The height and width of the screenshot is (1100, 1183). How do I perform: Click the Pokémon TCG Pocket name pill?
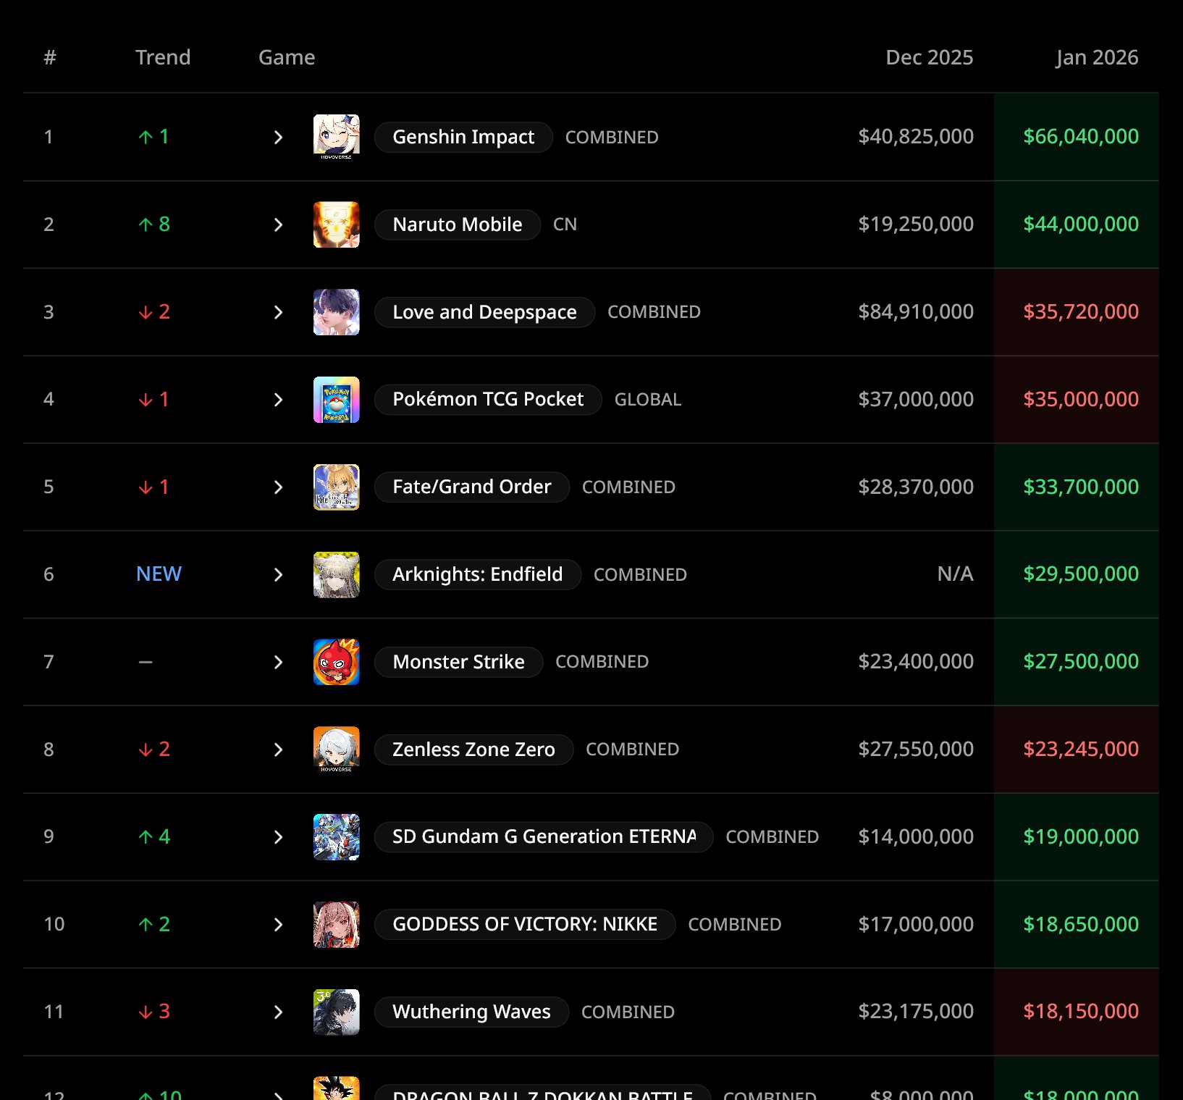point(488,400)
